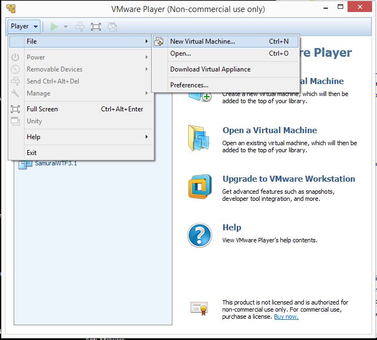Click Upgrade to VMware Workstation heading
Screen dimensions: 377x340
[x=289, y=179]
